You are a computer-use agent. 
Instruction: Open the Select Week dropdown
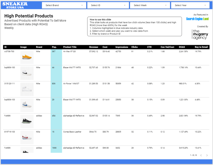pos(150,5)
